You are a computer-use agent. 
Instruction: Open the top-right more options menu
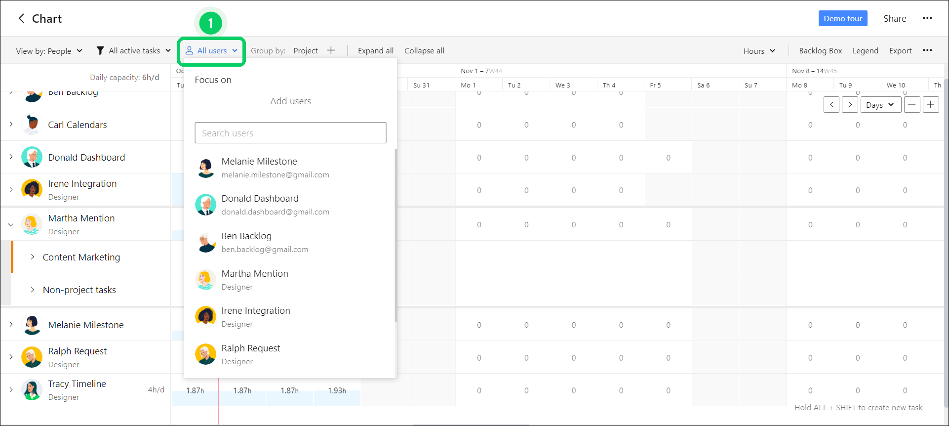(927, 18)
